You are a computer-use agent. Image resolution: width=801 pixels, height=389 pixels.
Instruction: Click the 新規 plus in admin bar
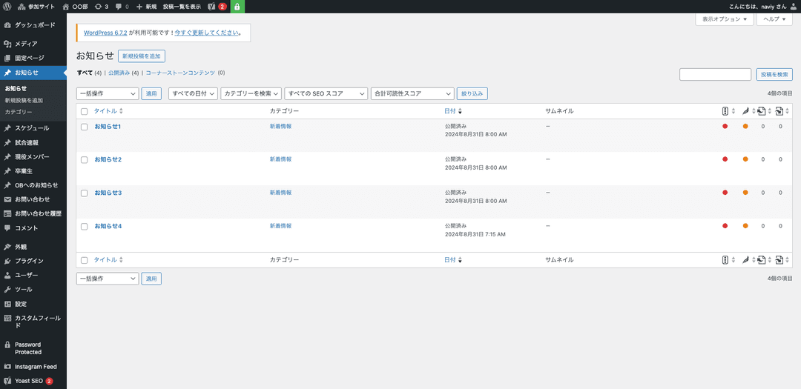pos(147,7)
